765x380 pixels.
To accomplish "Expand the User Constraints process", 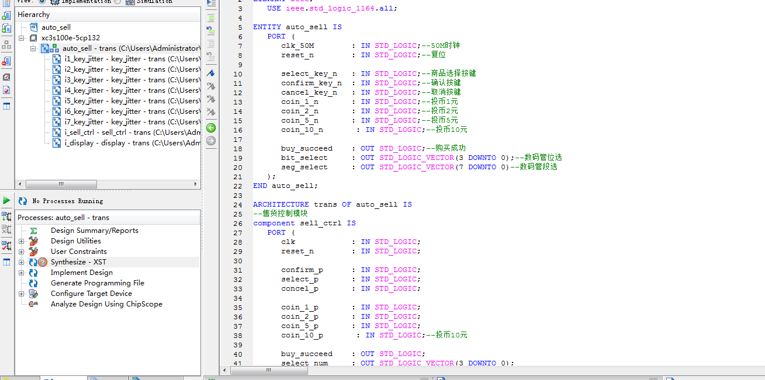I will click(x=22, y=252).
